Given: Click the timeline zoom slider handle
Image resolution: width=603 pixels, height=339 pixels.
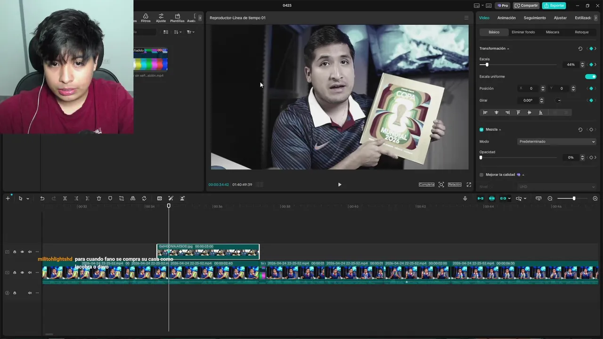Looking at the screenshot, I should click(574, 199).
